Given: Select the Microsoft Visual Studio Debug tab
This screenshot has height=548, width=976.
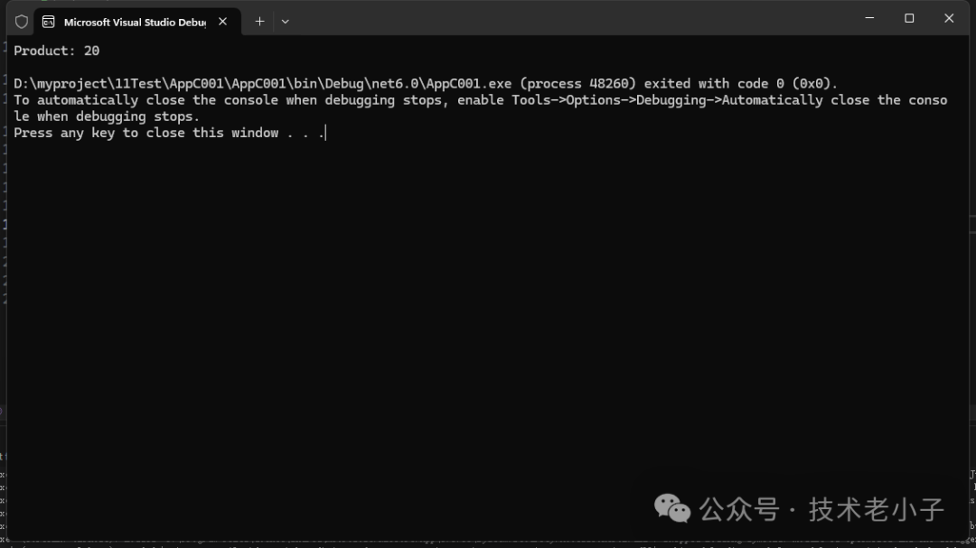Looking at the screenshot, I should coord(134,22).
